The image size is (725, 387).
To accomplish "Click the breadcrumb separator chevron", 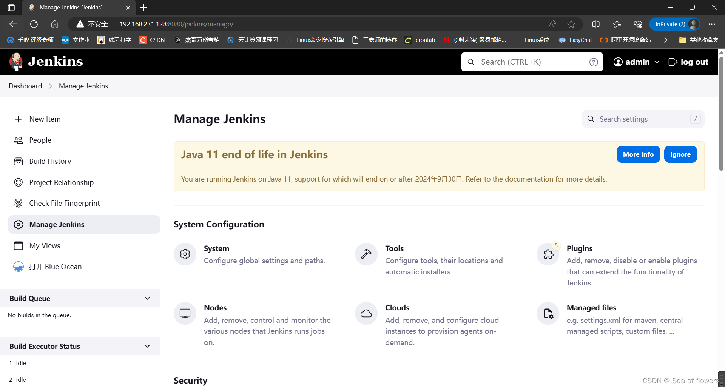I will [x=51, y=86].
